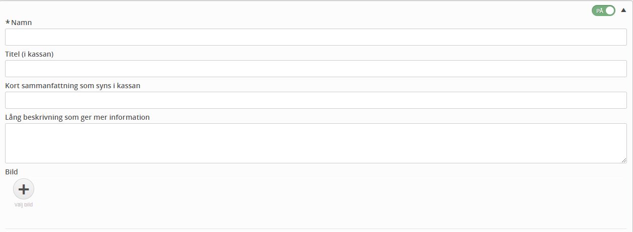Click the panel's top border line

coord(316,1)
